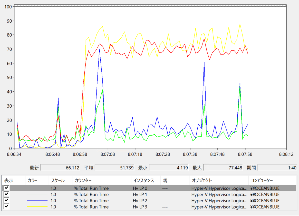Select the red color line swatch
299x216 pixels.
[37, 188]
